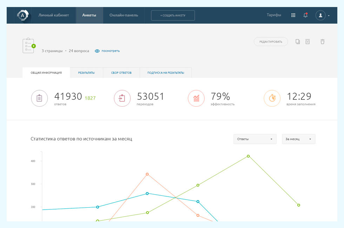This screenshot has height=228, width=344.
Task: Click the answers clipboard stat icon
Action: click(39, 99)
